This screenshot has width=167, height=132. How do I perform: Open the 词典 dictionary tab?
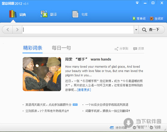(x=18, y=14)
